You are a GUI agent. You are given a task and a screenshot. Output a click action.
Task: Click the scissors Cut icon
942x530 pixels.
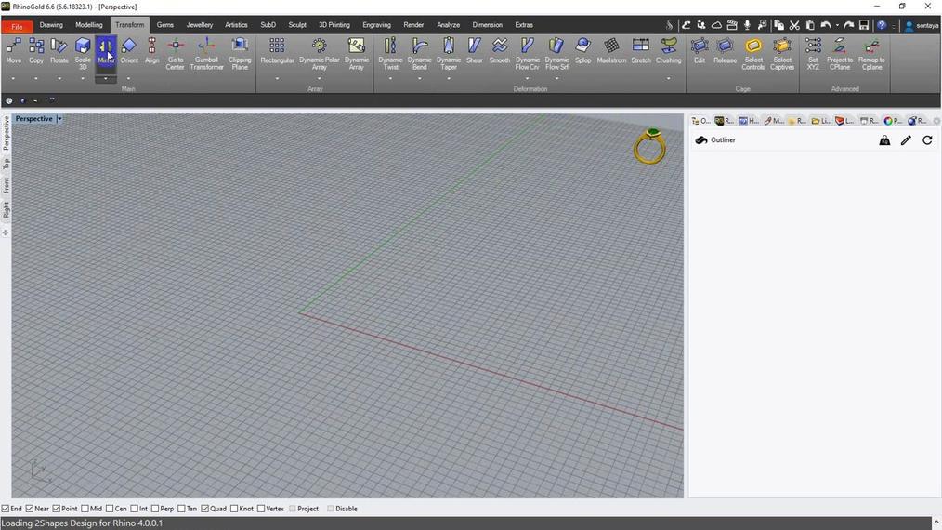(794, 25)
